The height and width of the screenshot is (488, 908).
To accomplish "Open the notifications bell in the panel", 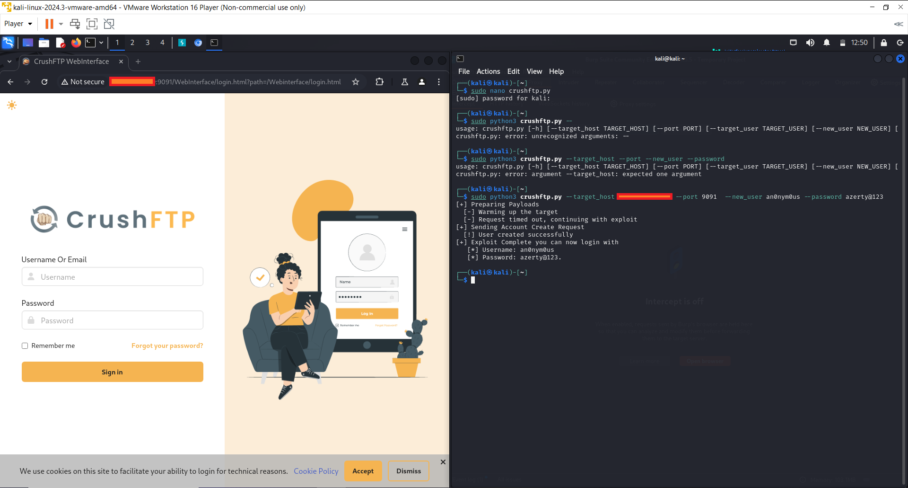I will (x=827, y=43).
